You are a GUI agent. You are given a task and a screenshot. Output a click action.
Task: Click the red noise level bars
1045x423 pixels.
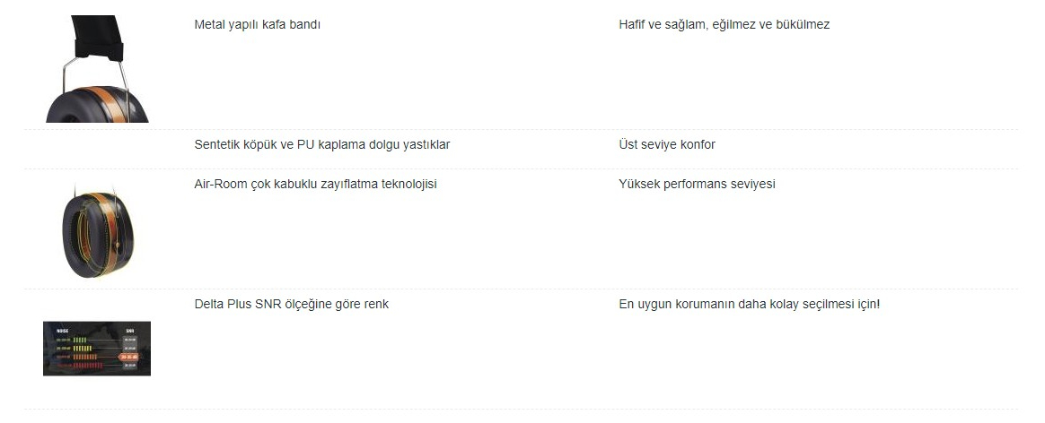click(88, 366)
